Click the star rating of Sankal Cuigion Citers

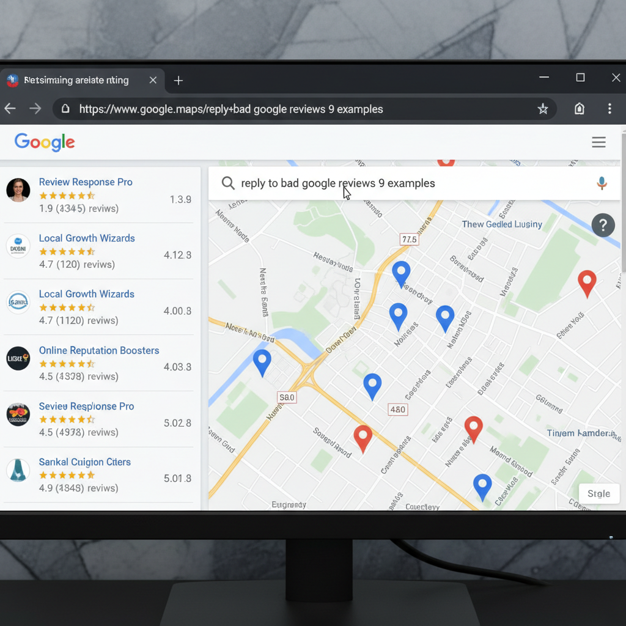pos(67,475)
